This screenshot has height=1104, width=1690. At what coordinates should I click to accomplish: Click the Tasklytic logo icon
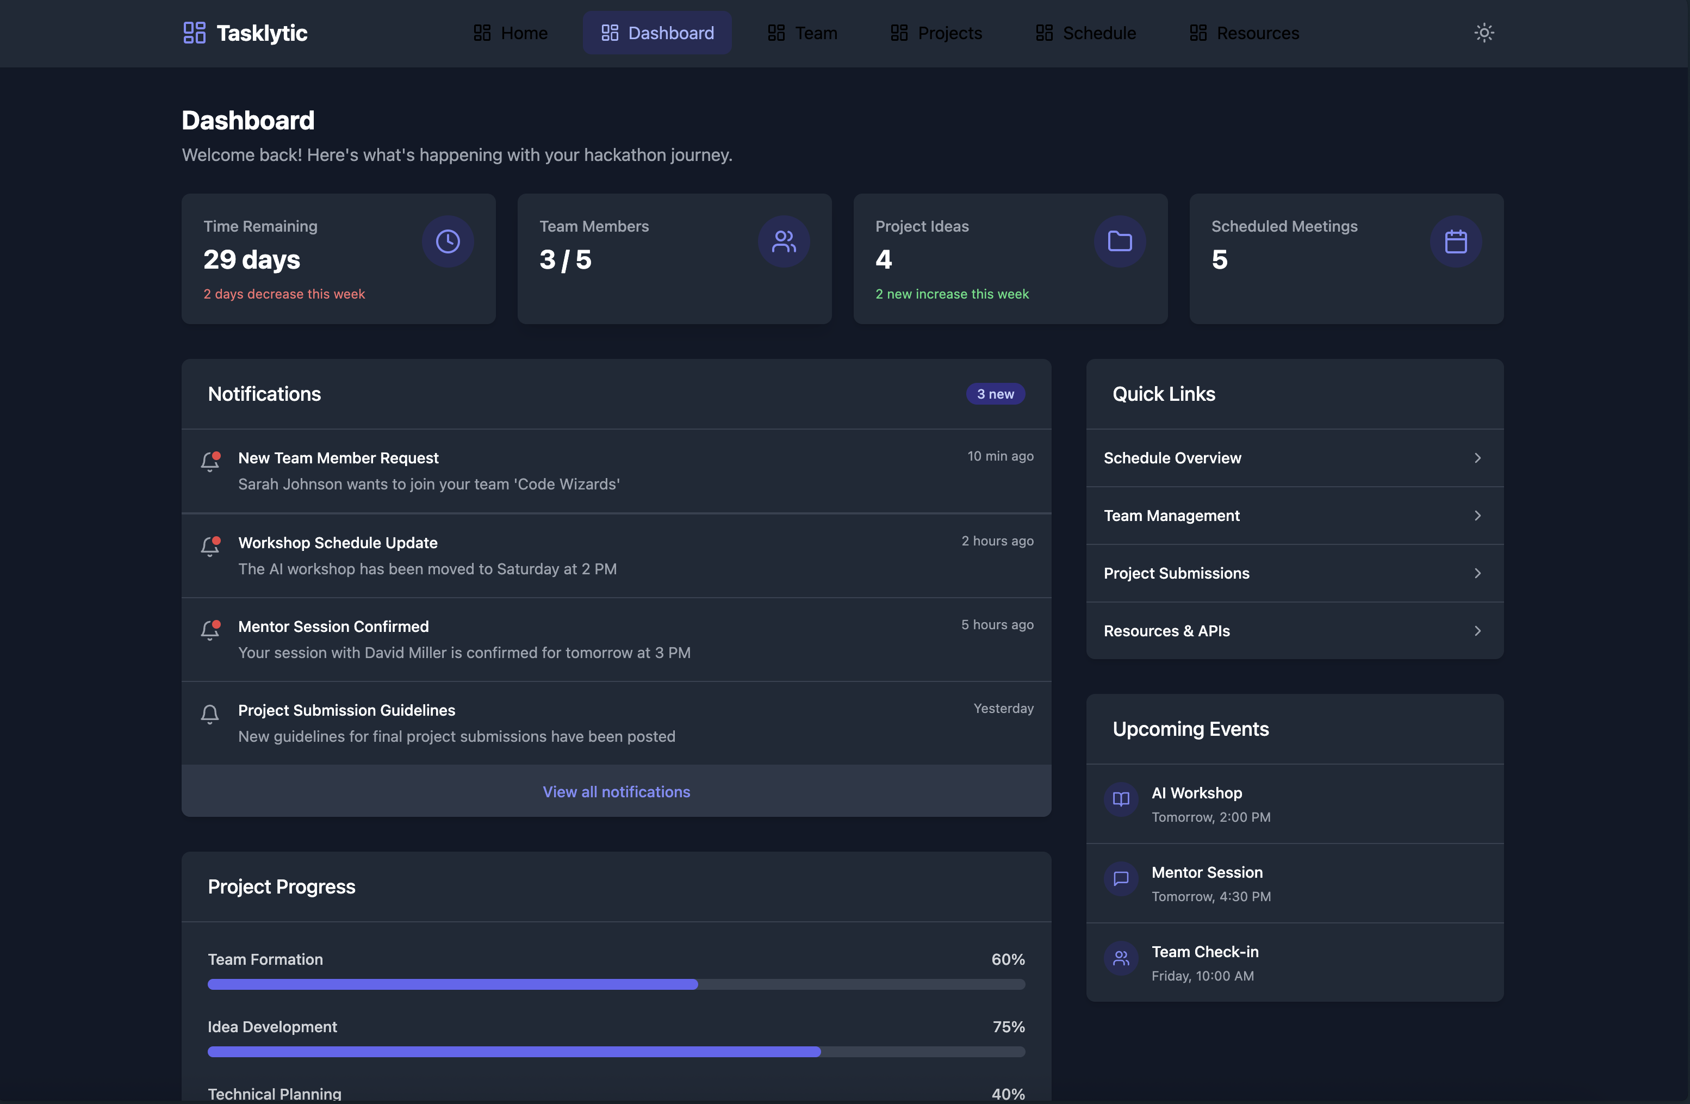195,33
